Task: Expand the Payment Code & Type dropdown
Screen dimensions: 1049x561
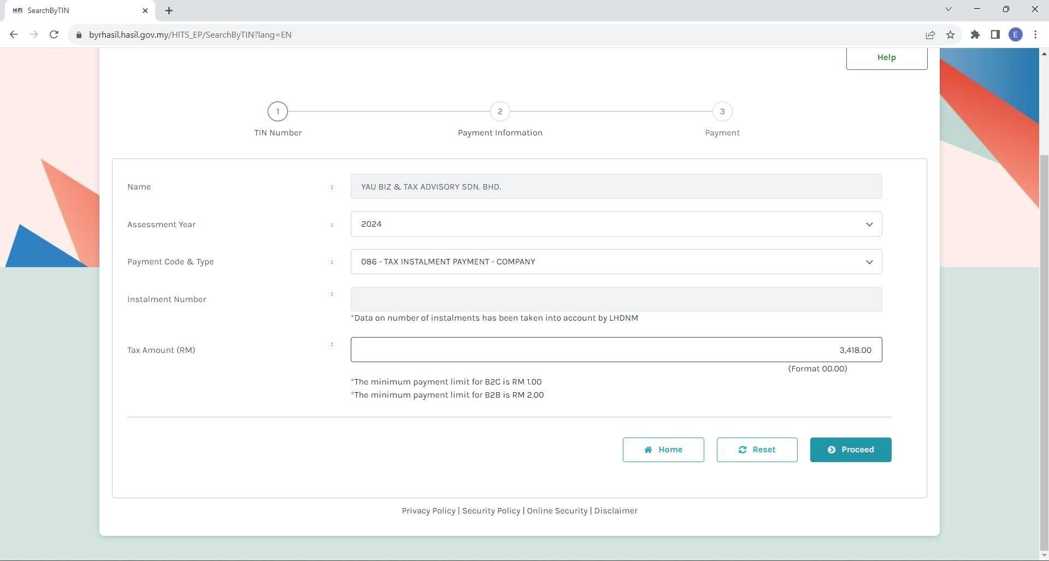Action: pyautogui.click(x=616, y=262)
